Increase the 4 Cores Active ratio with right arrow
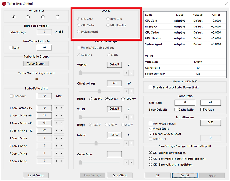Image resolution: width=230 pixels, height=181 pixels. [61, 131]
